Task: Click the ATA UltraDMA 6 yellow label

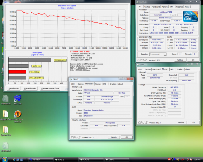Action: 36,78
